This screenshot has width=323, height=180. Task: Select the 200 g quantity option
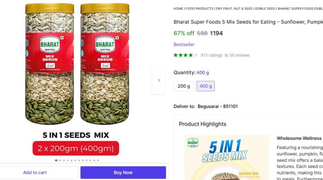(184, 86)
